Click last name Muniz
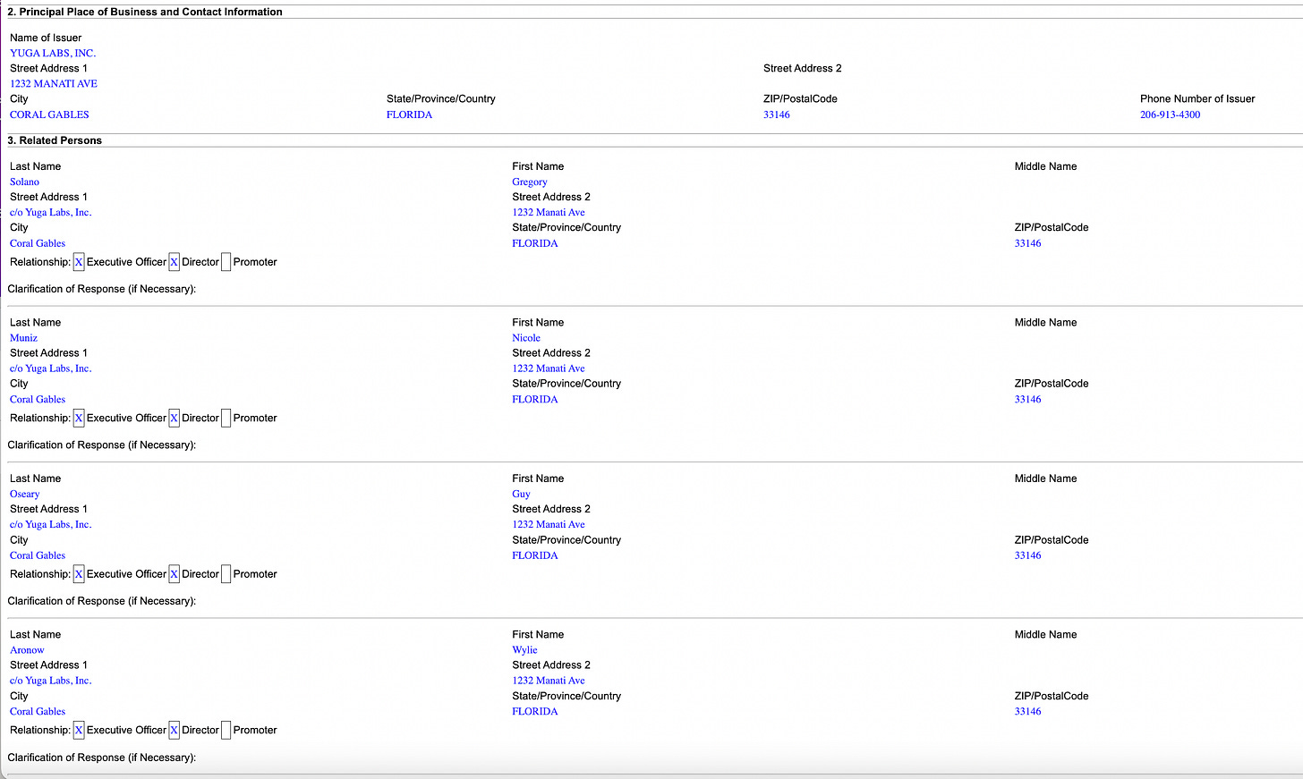Screen dimensions: 1303x779 pos(23,338)
